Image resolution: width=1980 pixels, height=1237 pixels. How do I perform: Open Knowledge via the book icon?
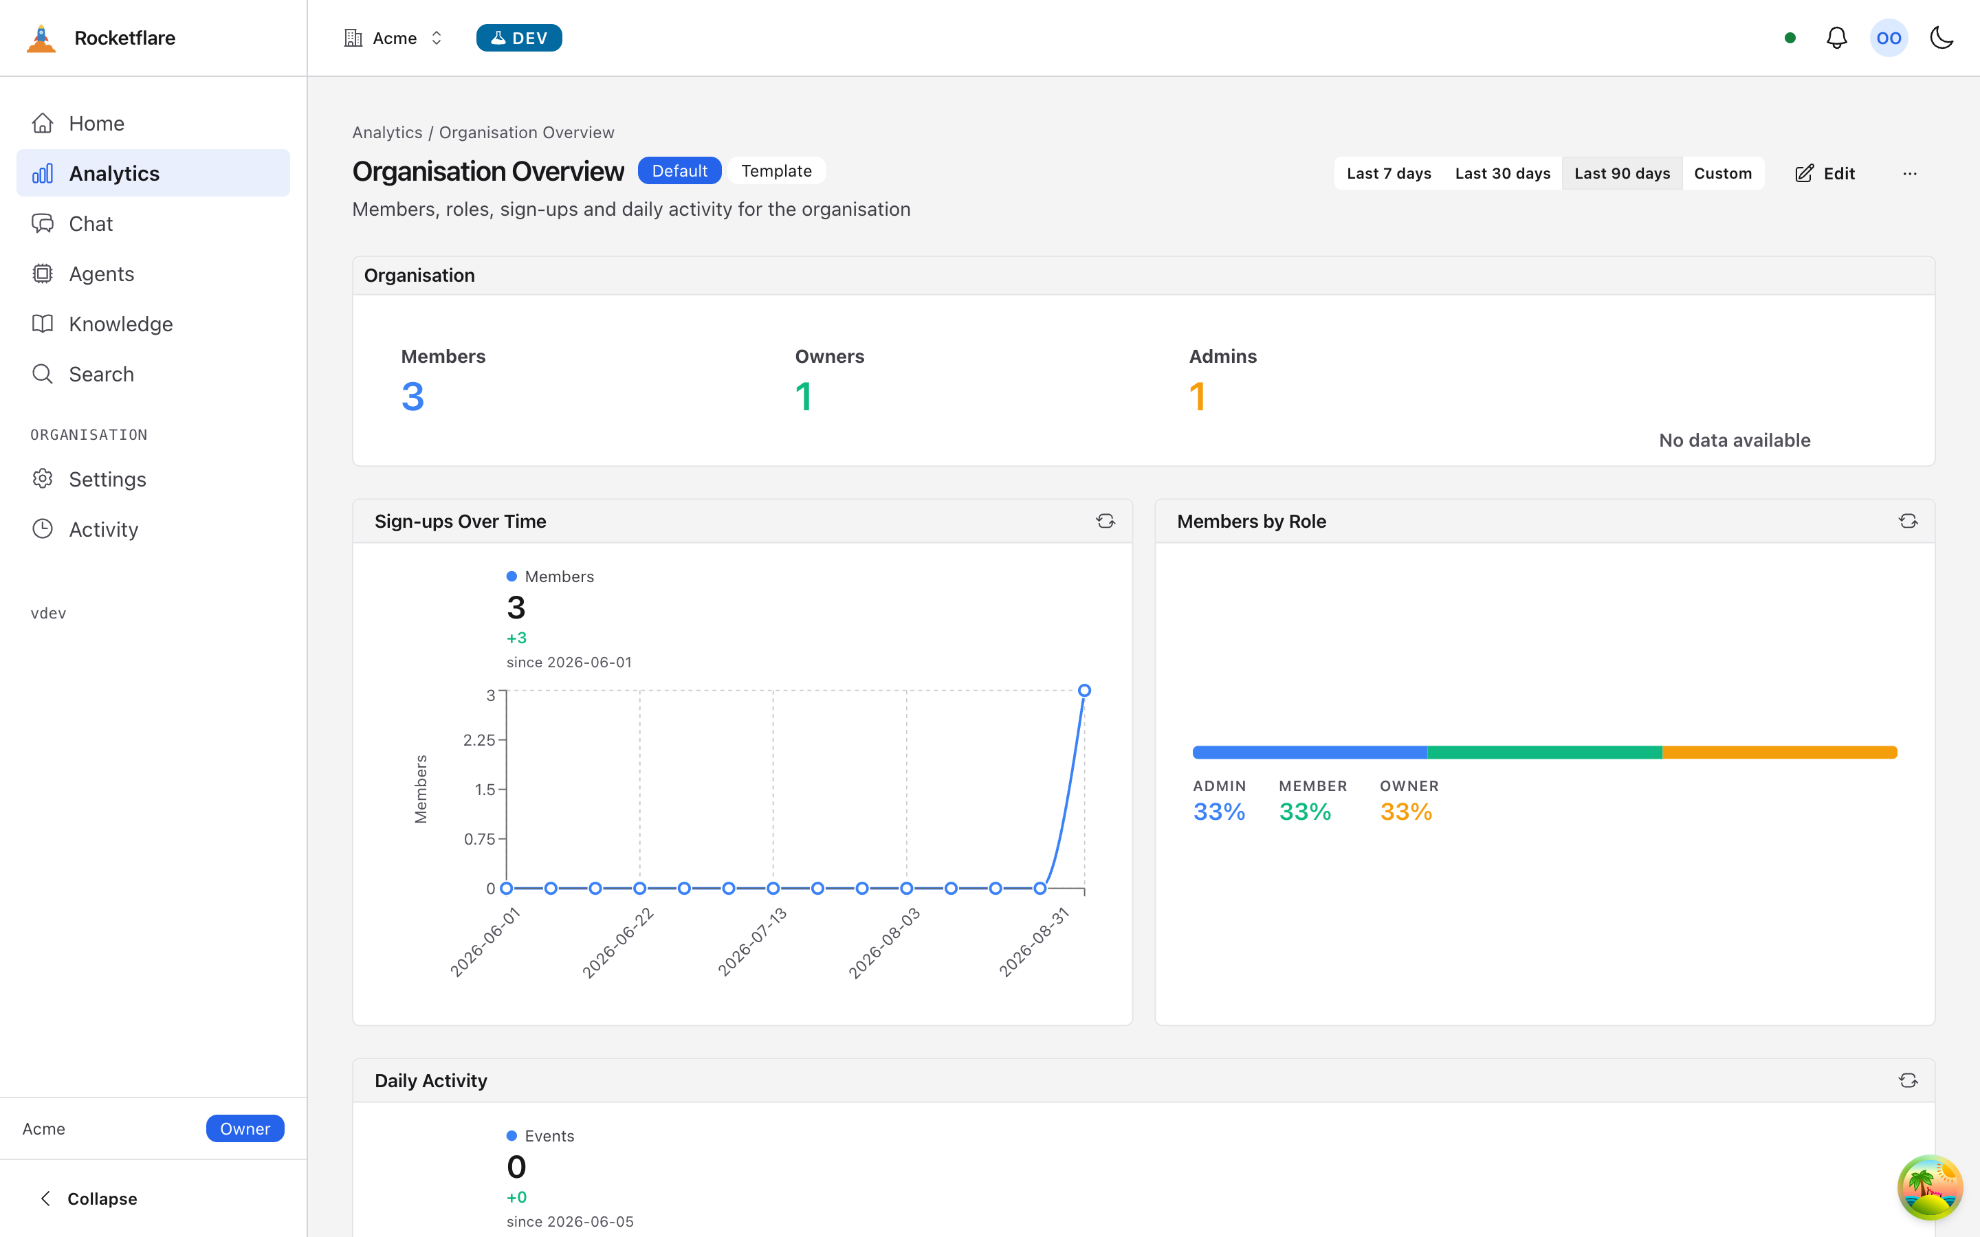tap(43, 323)
